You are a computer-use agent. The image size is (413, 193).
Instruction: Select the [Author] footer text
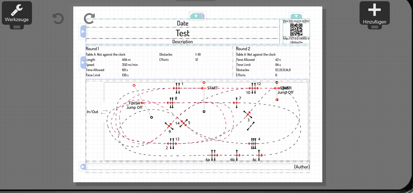(302, 167)
